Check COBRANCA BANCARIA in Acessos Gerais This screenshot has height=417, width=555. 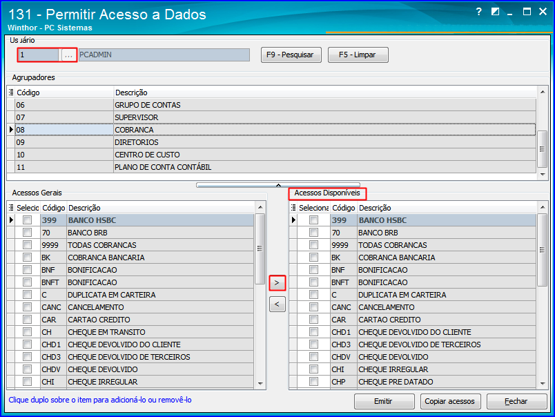pos(27,258)
